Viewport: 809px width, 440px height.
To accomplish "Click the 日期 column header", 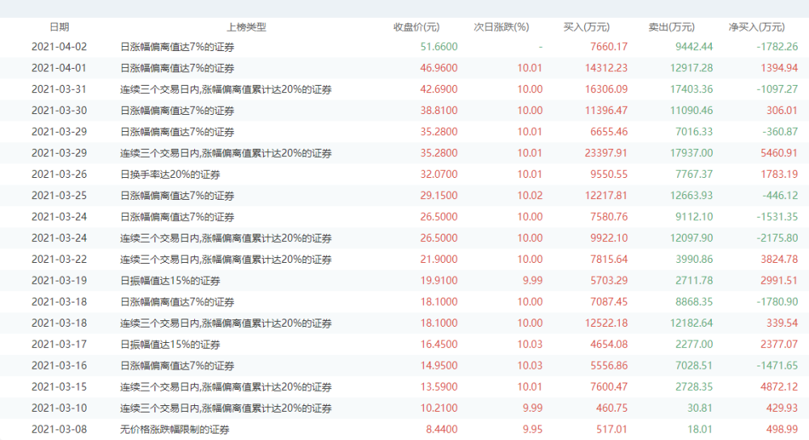I will pos(59,27).
